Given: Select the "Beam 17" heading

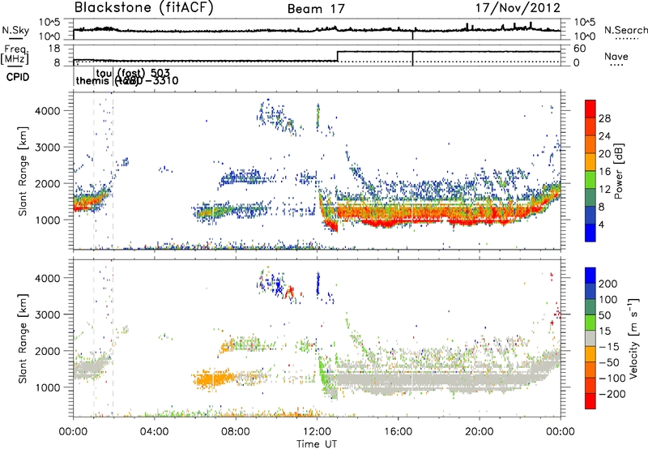Looking at the screenshot, I should point(316,9).
